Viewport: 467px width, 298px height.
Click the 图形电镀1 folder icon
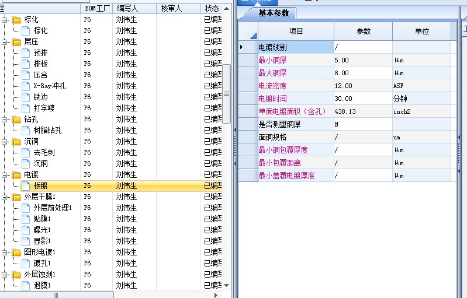point(16,253)
